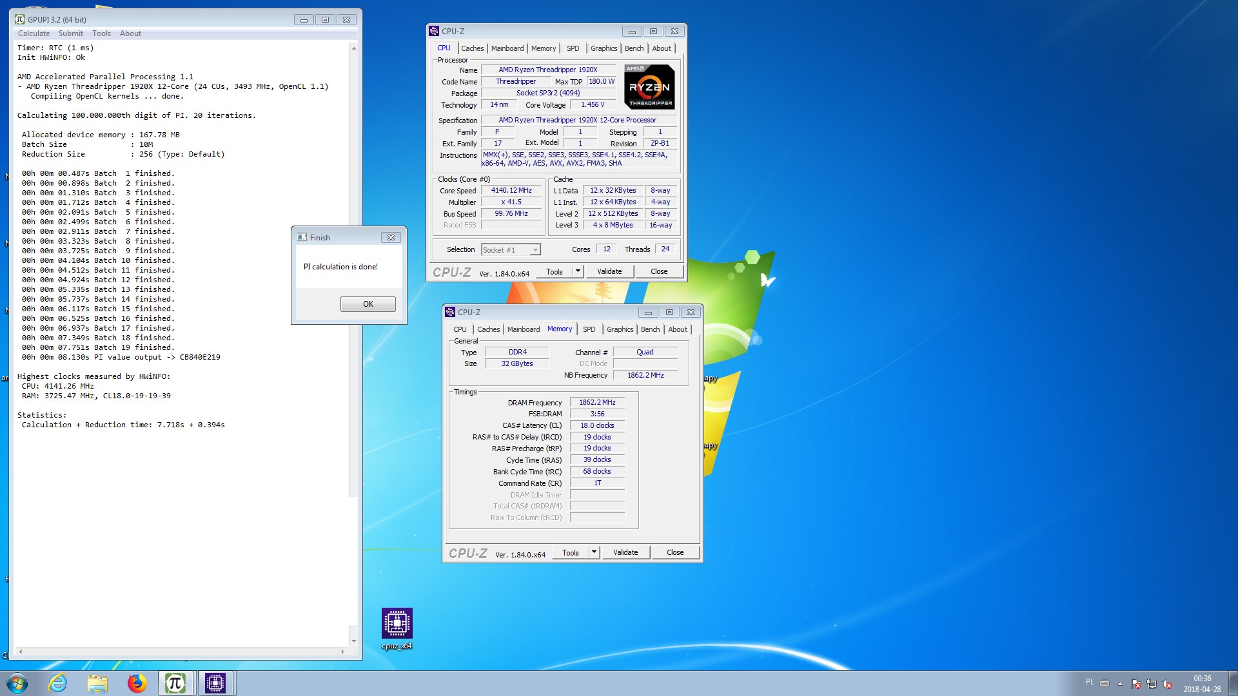Maximize the GPUPI window
The image size is (1238, 696).
pyautogui.click(x=325, y=20)
